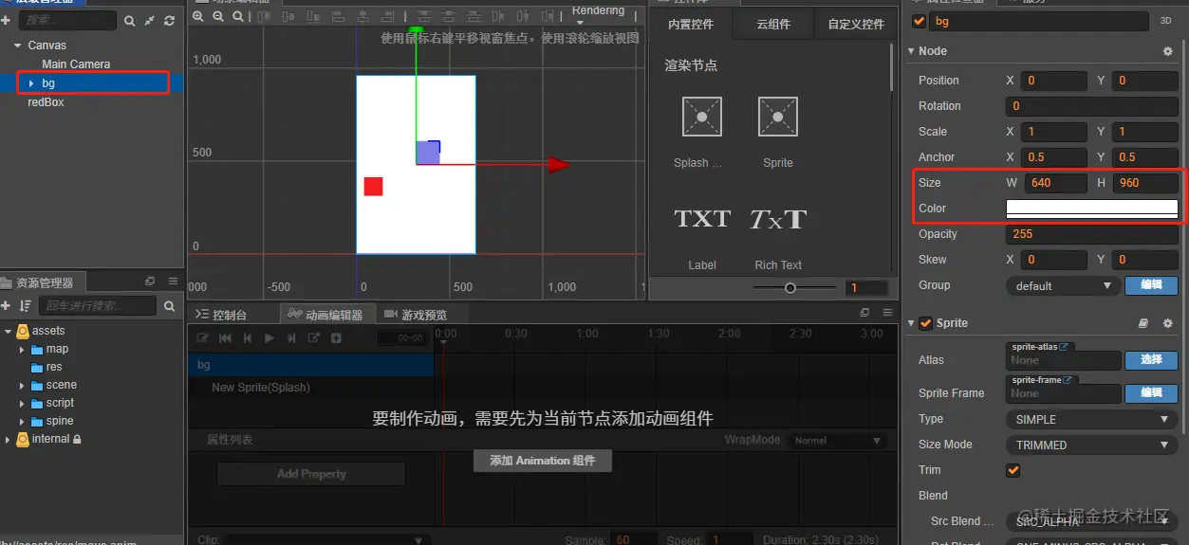Click the hierarchy refresh icon
The image size is (1189, 545).
click(x=169, y=21)
